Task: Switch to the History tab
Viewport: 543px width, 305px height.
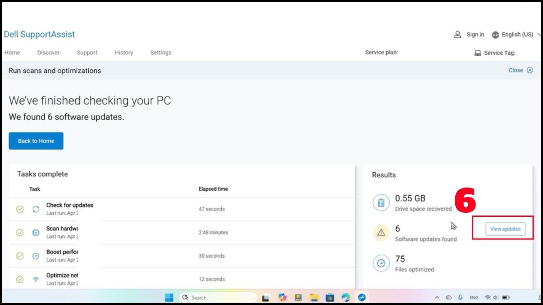Action: click(124, 53)
